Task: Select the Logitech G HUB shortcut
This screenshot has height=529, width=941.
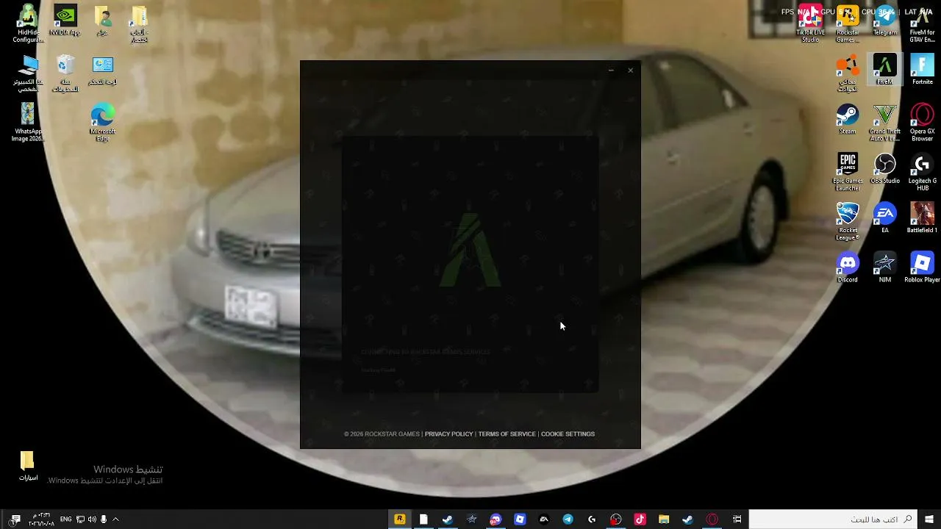Action: [922, 172]
